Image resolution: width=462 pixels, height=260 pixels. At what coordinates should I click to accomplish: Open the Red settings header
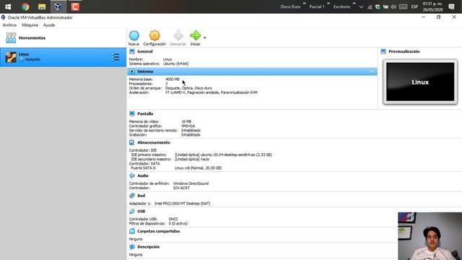coord(141,196)
